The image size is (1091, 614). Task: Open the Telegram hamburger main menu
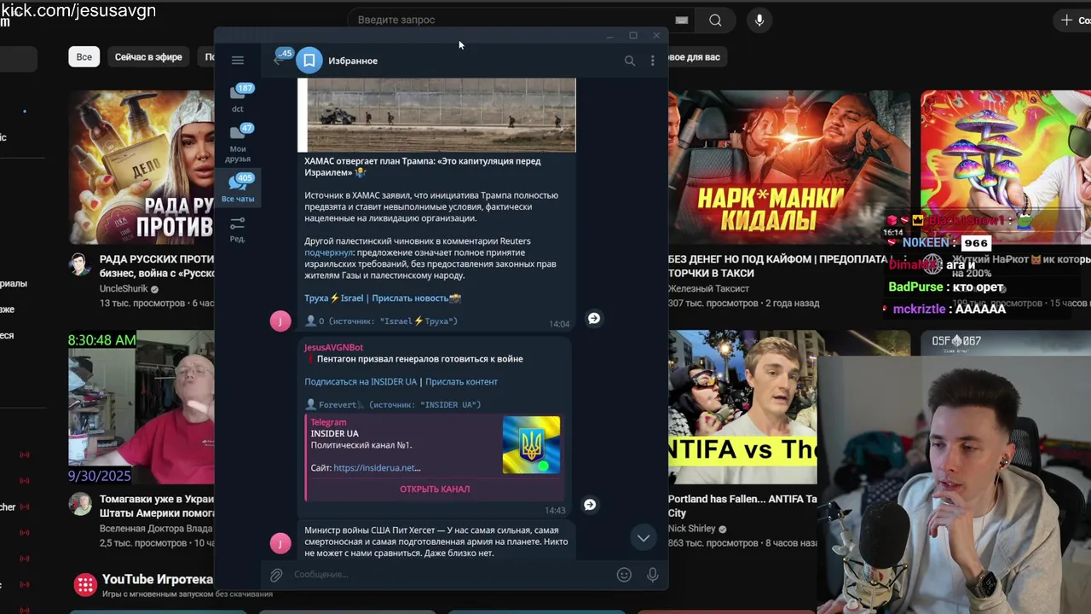(238, 61)
